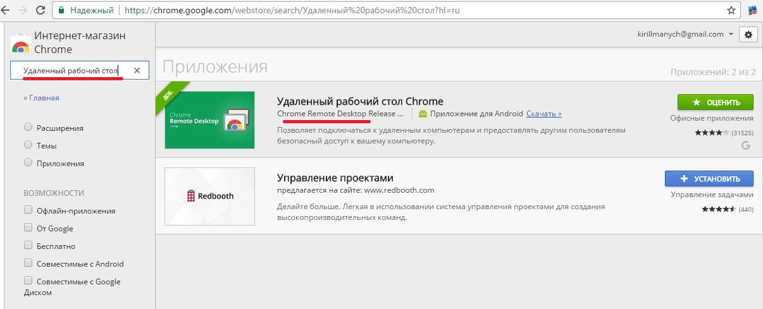The image size is (763, 309).
Task: Go to '« Главная' link
Action: pos(41,98)
